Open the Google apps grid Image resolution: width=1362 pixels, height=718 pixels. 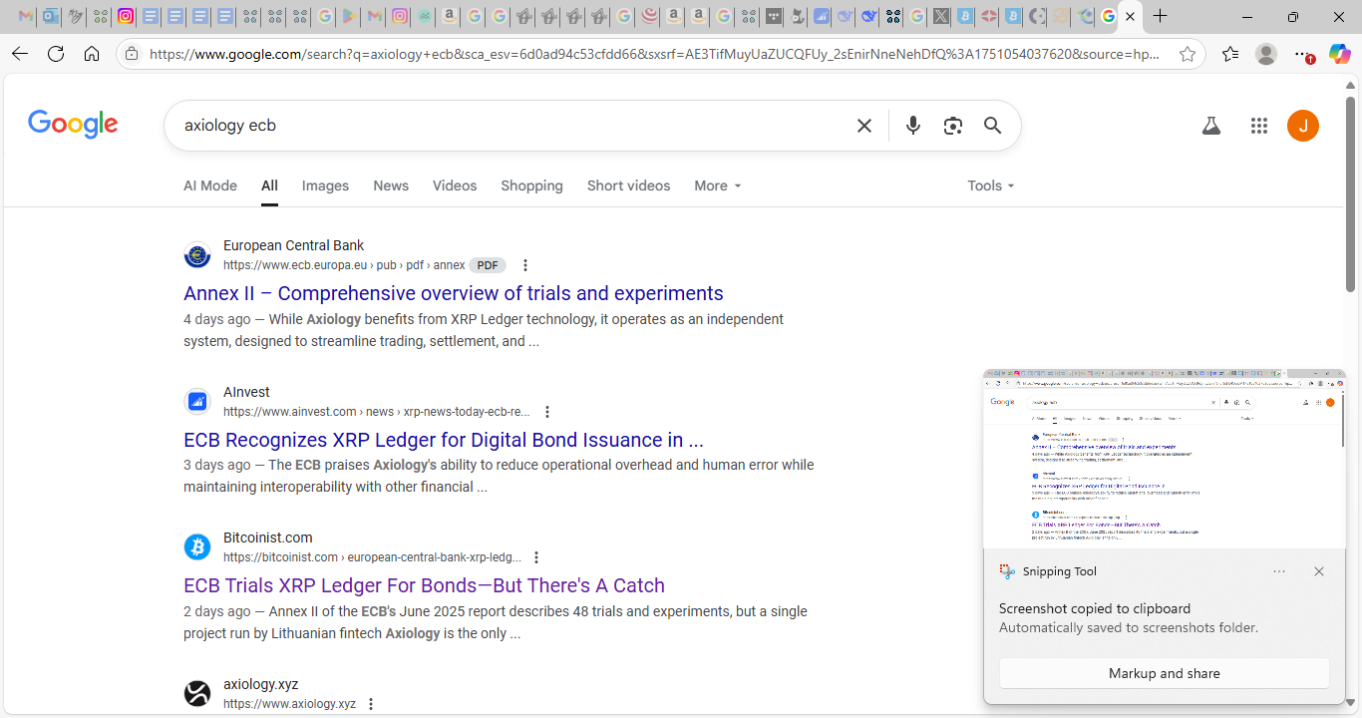[1259, 126]
